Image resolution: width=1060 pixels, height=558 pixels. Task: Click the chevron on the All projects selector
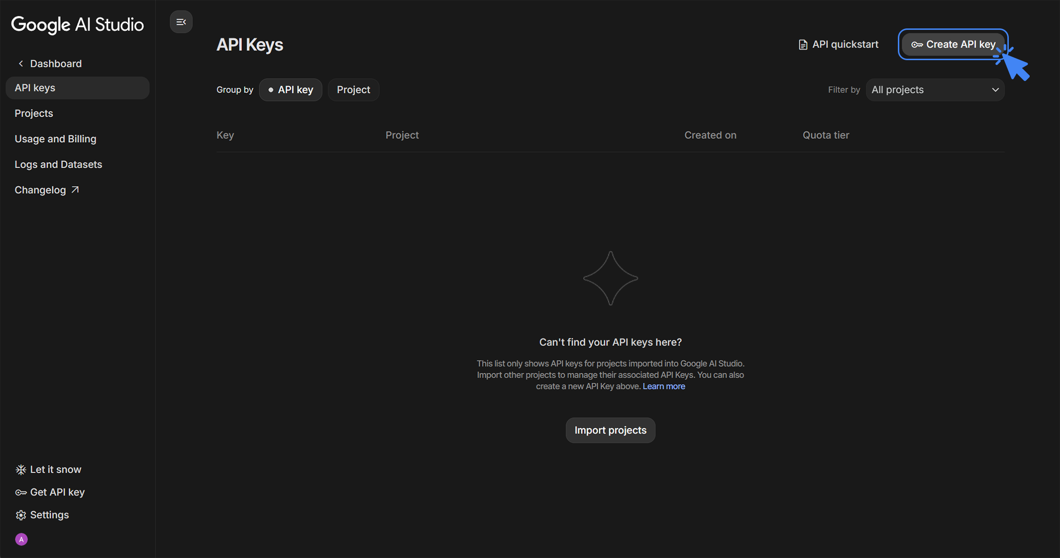[x=995, y=90]
